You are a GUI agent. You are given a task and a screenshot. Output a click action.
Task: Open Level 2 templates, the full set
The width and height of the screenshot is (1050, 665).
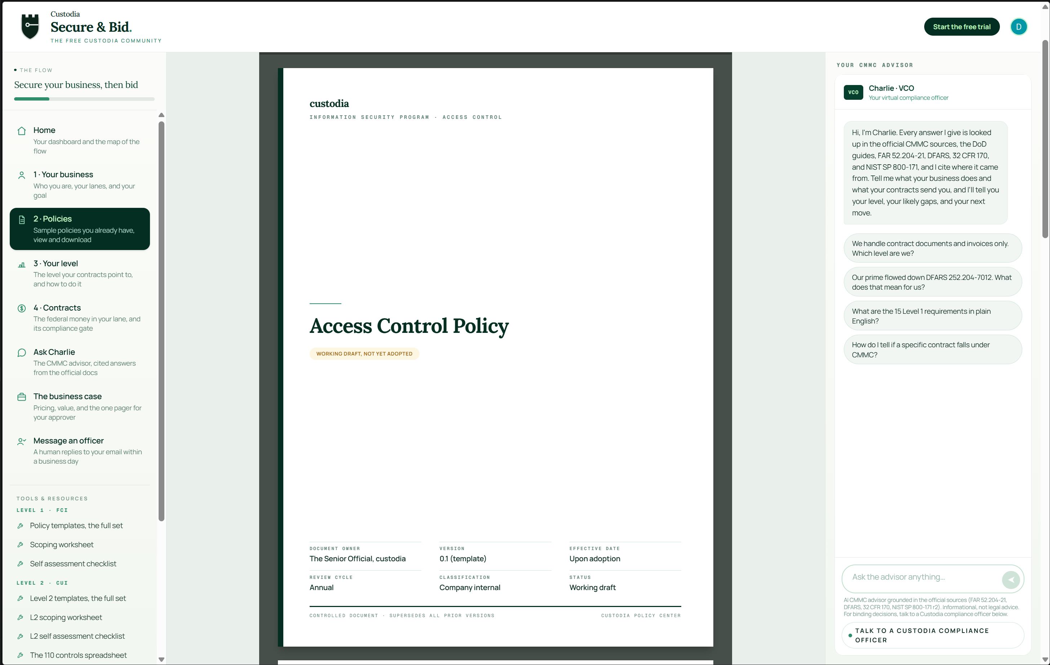tap(77, 599)
